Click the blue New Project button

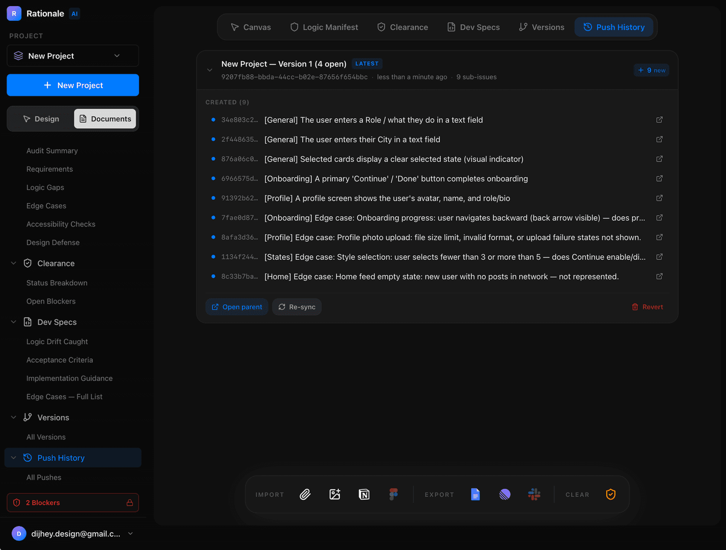73,85
